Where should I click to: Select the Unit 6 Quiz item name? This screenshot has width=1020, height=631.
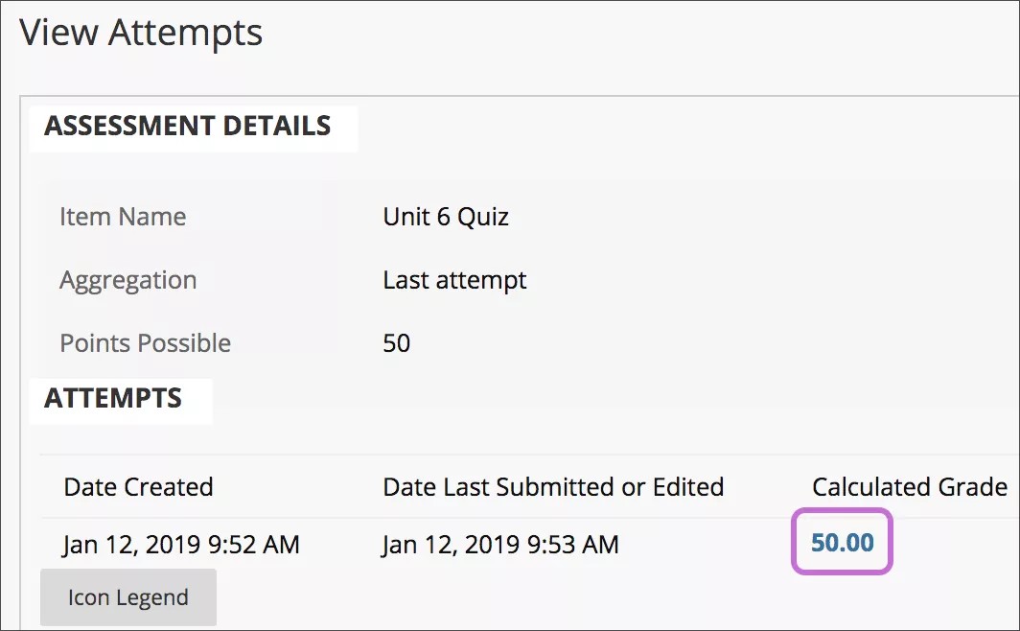click(x=444, y=217)
